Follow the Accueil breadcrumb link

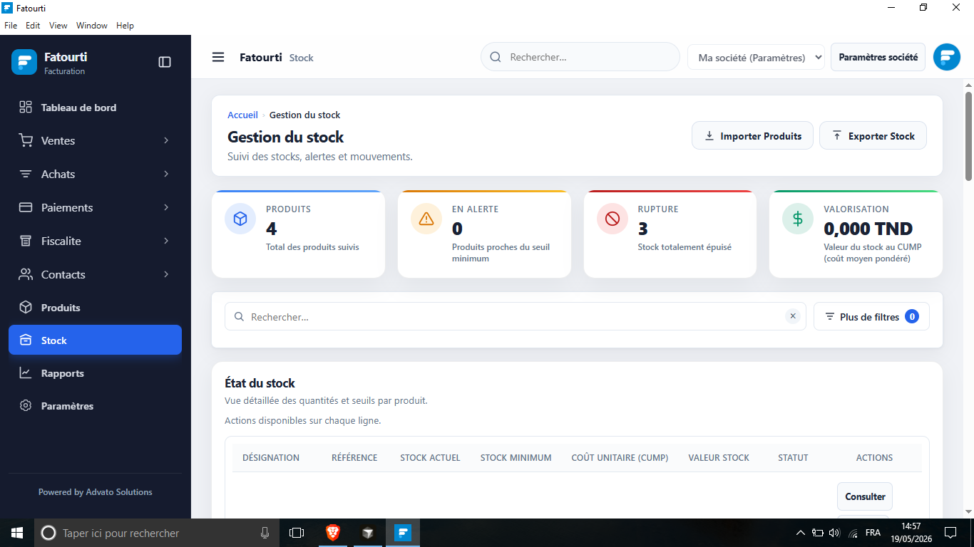(x=242, y=115)
